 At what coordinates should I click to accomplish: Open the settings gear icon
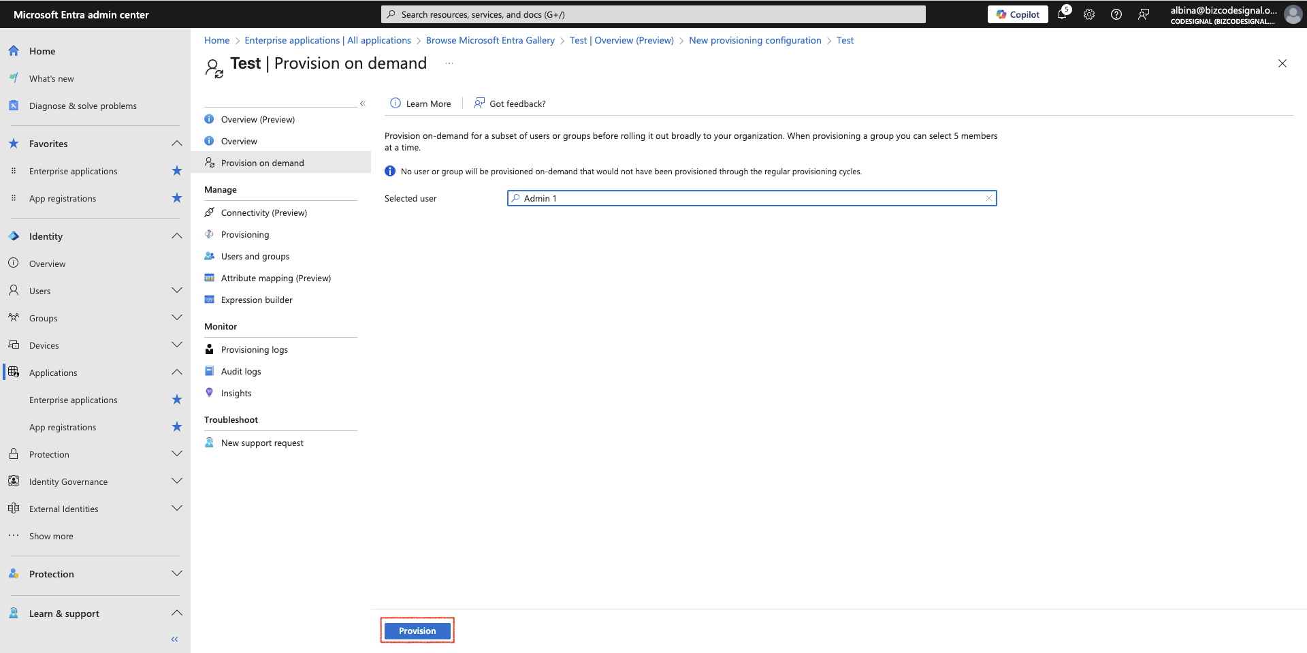[x=1089, y=14]
